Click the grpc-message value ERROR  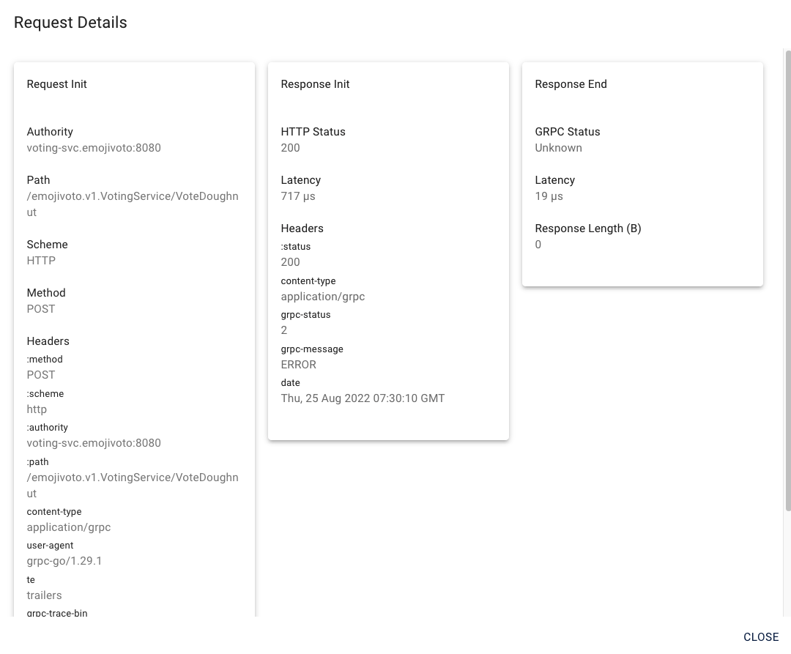tap(299, 365)
